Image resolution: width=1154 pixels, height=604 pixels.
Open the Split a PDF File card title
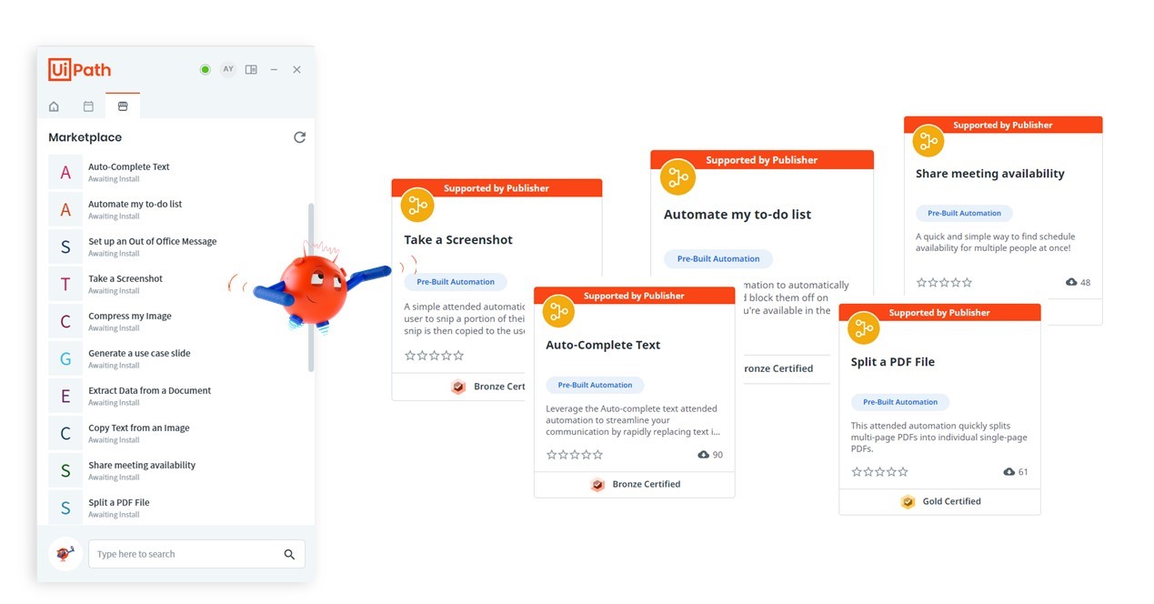click(x=893, y=362)
